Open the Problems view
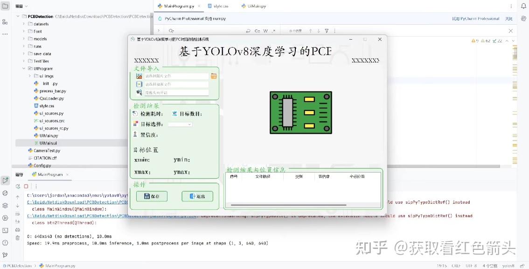The height and width of the screenshot is (269, 529). click(6, 243)
